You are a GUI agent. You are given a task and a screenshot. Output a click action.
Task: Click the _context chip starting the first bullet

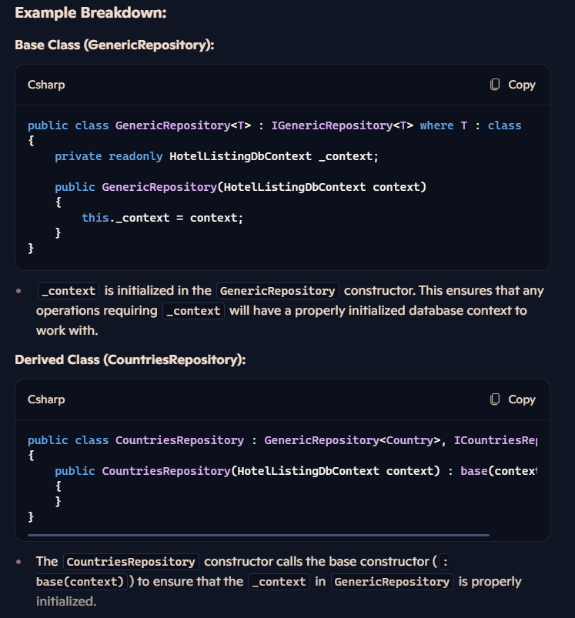coord(69,291)
